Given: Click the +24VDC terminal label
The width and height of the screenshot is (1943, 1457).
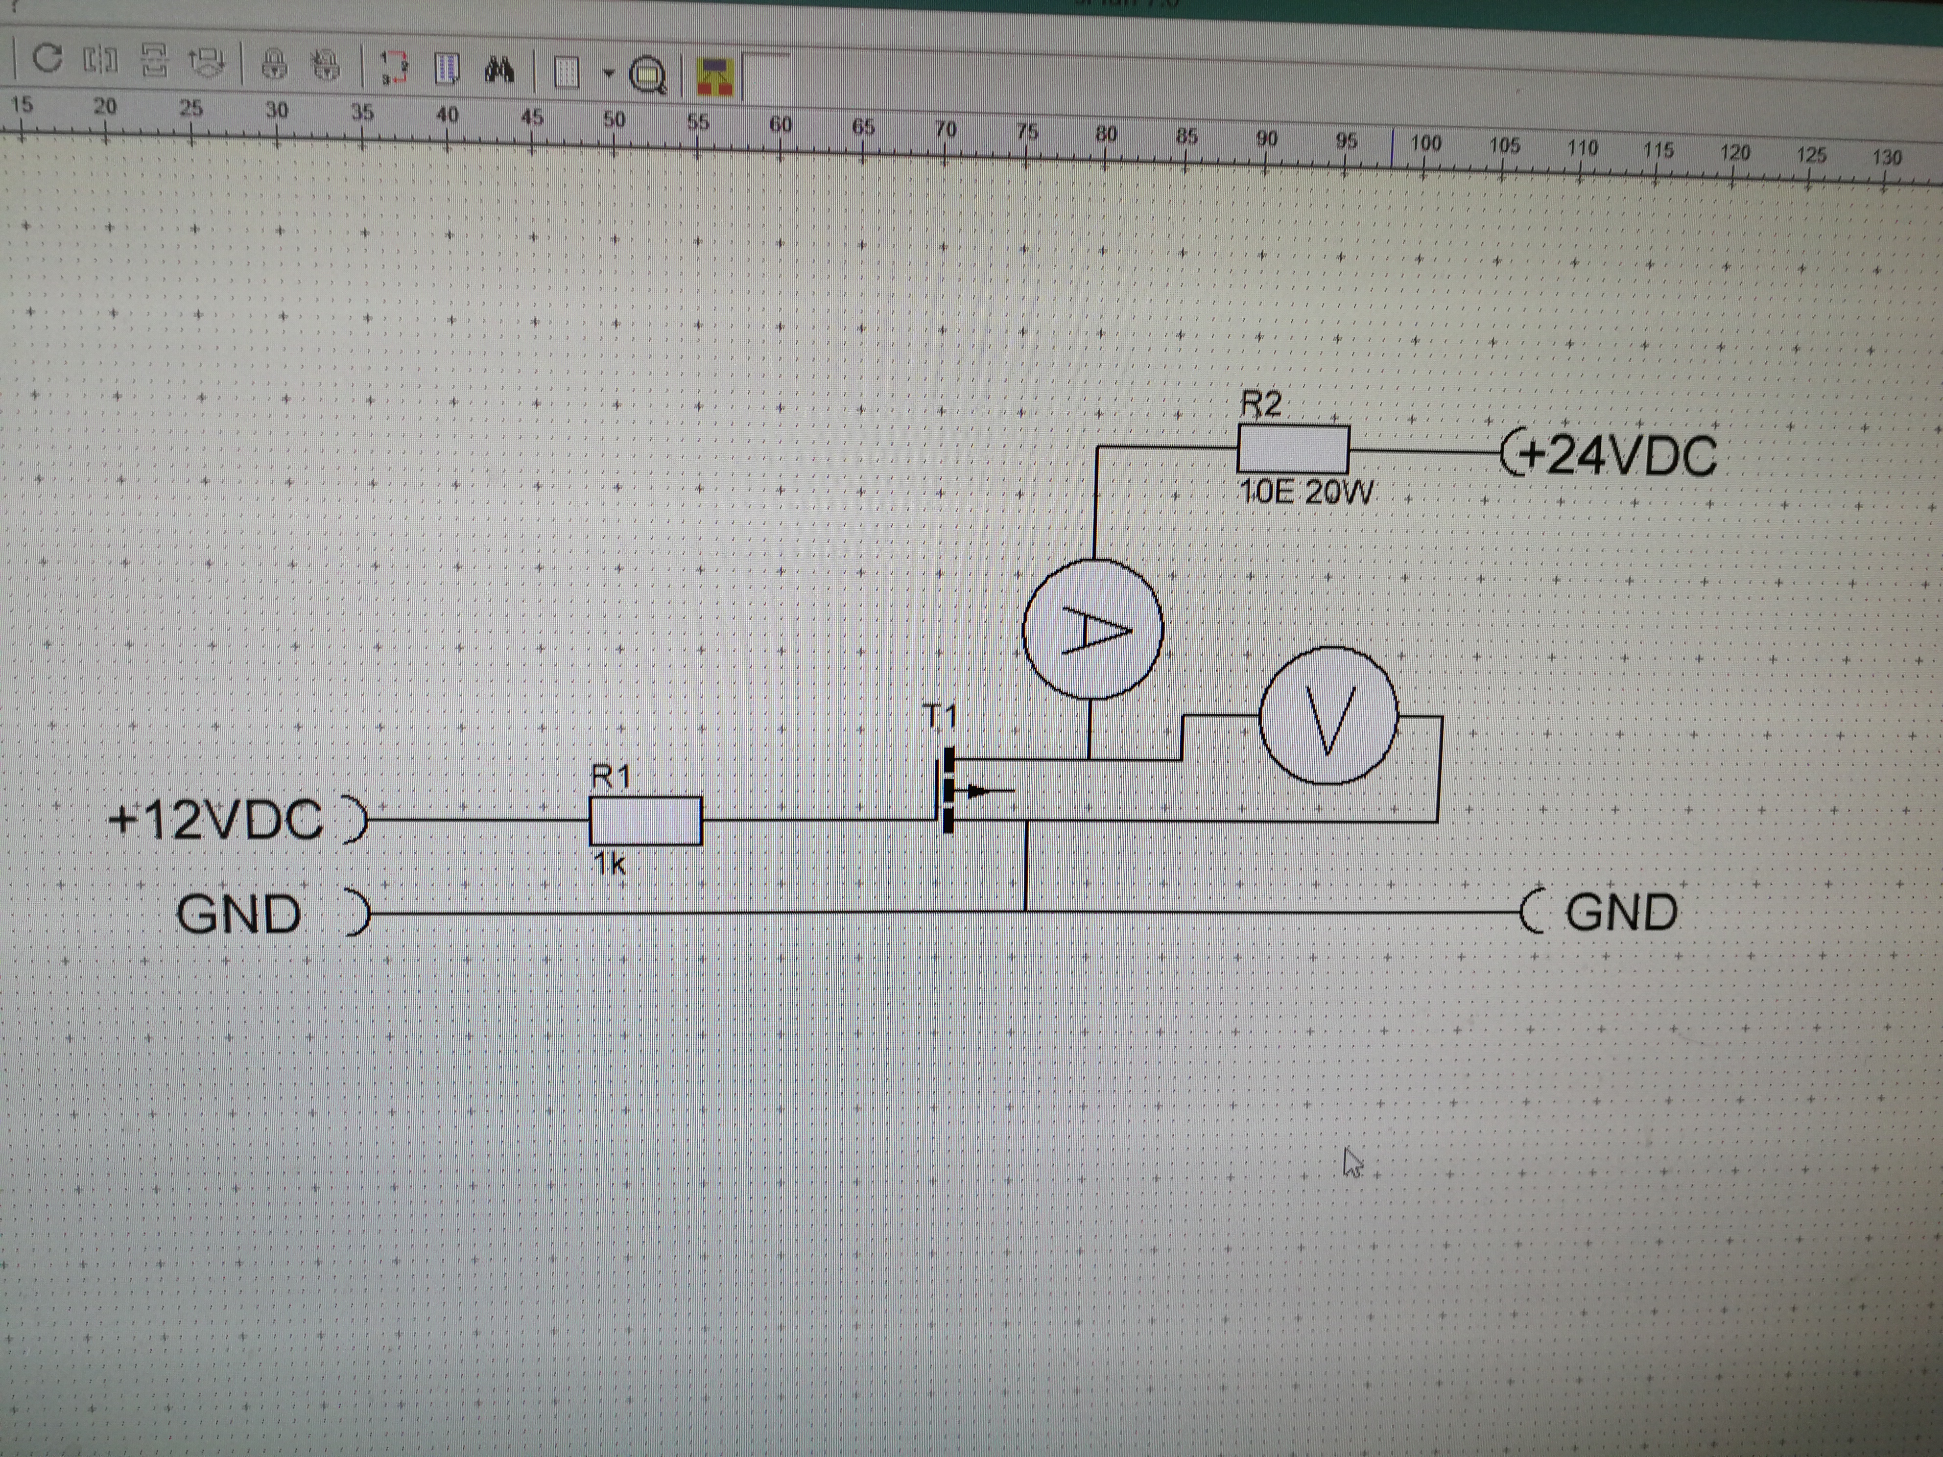Looking at the screenshot, I should click(1618, 456).
